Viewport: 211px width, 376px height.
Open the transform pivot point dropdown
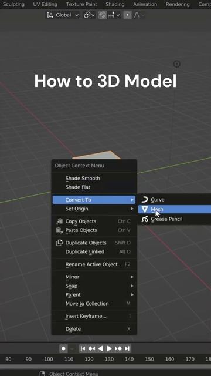(x=89, y=15)
